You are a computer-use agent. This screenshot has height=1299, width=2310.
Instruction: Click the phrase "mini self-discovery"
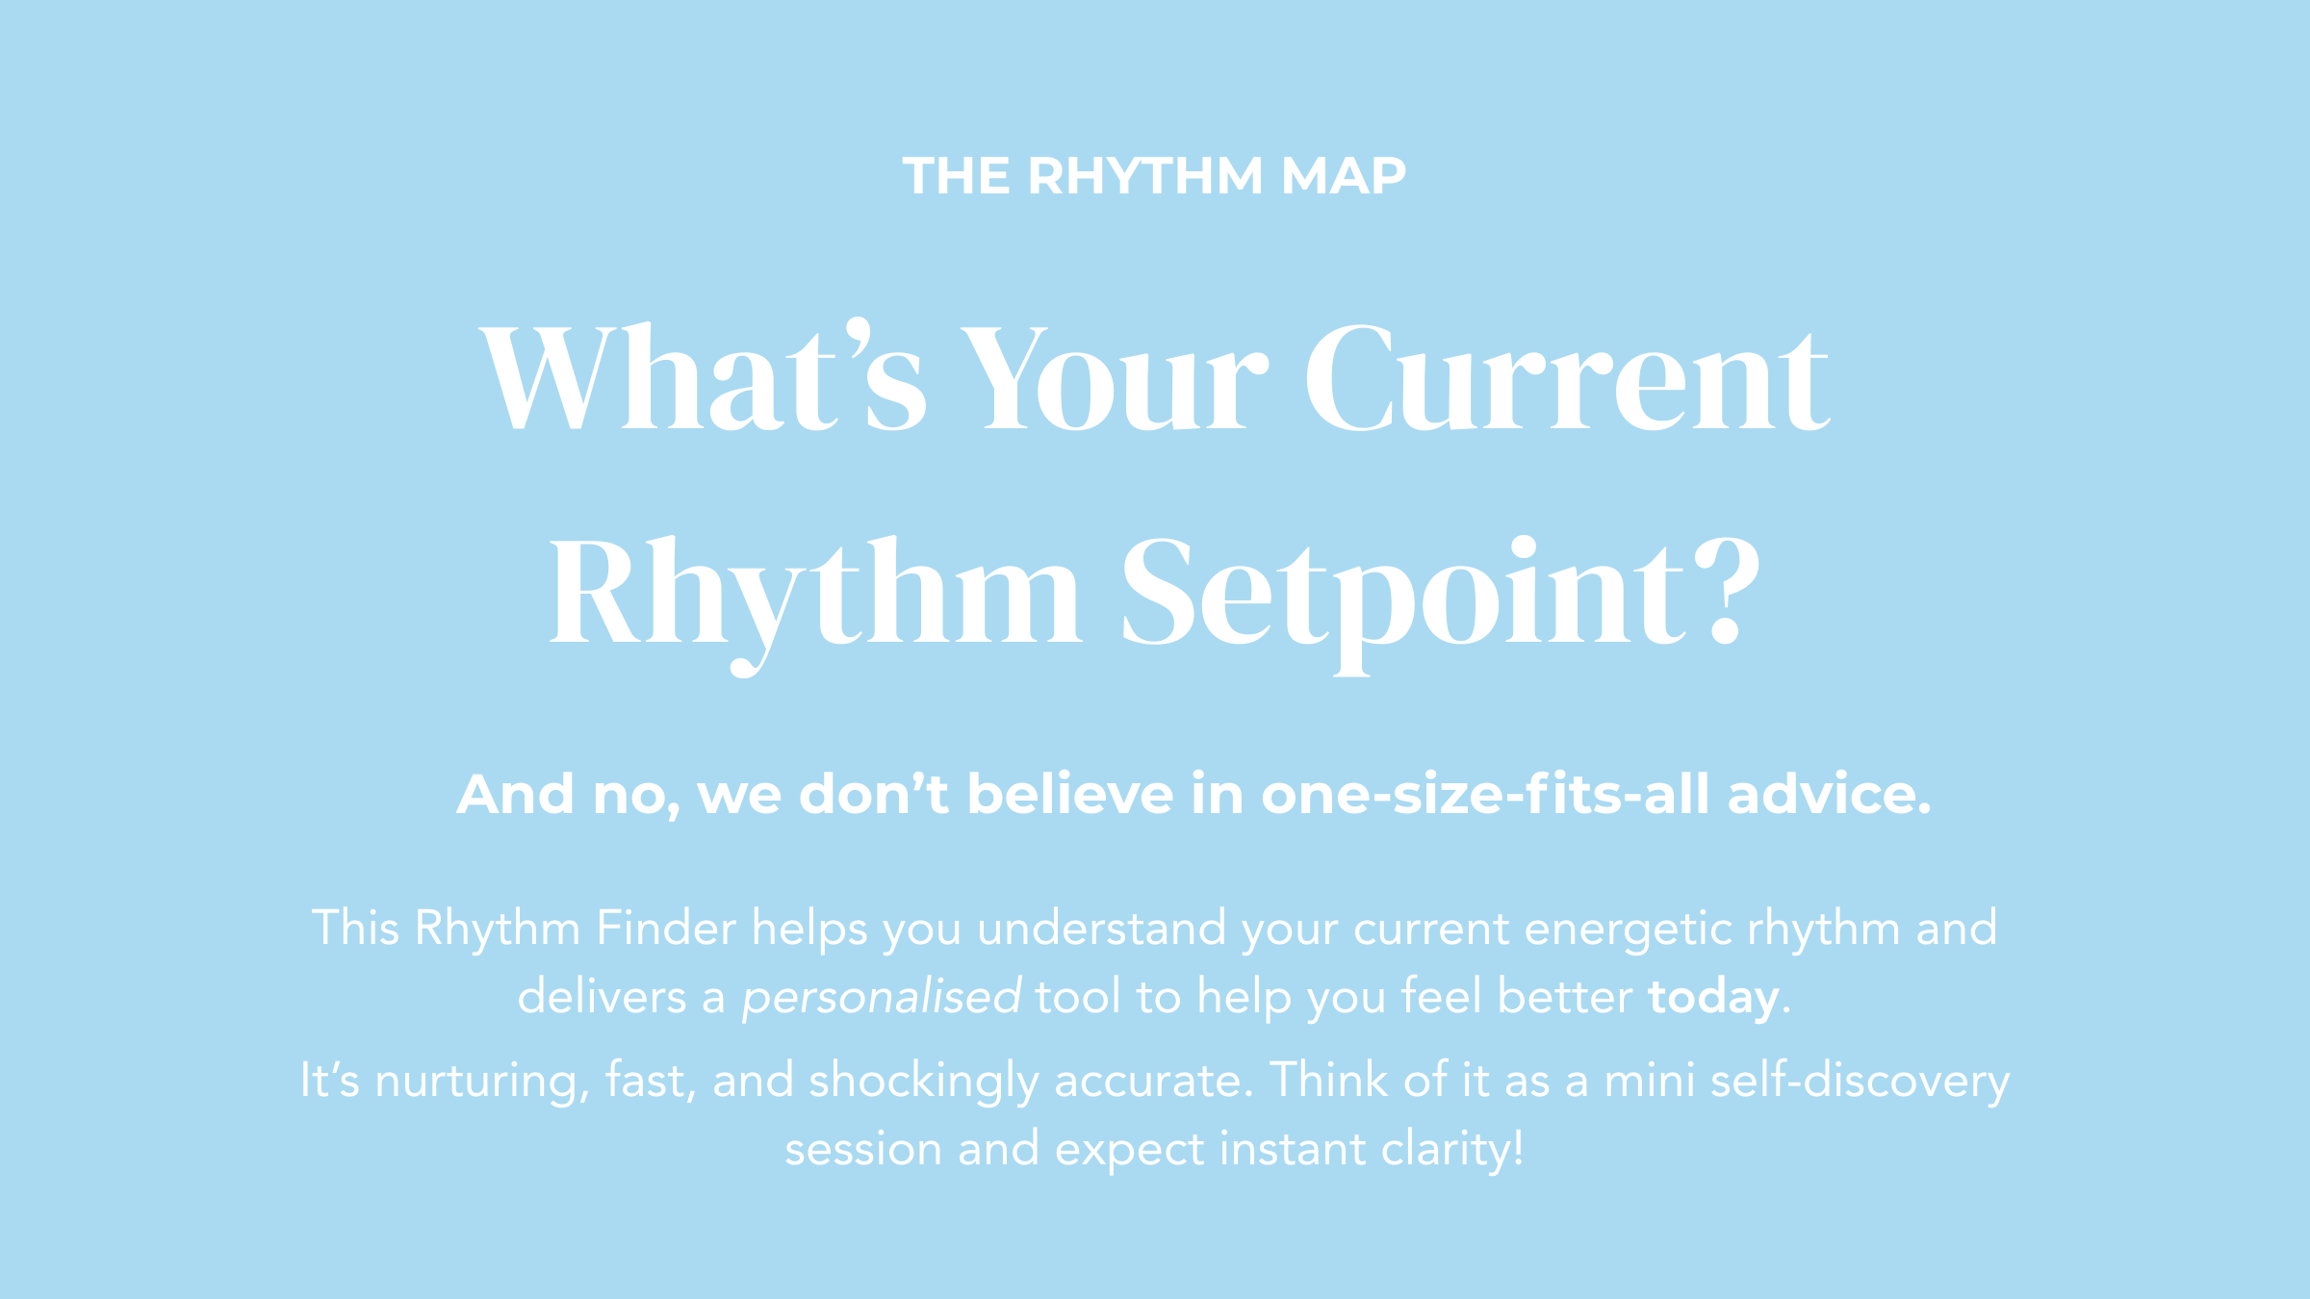1806,1081
